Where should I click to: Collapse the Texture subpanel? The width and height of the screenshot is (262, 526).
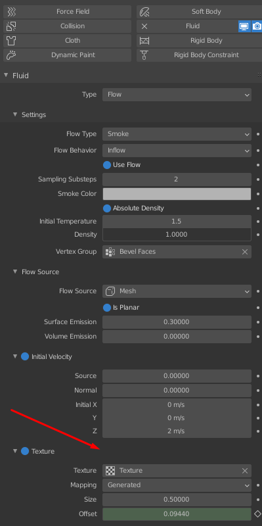tap(14, 451)
